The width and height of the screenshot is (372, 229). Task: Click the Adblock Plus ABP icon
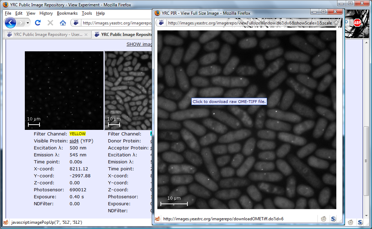(357, 23)
